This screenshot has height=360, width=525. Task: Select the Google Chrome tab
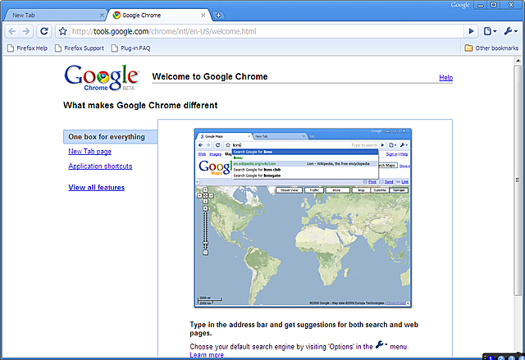tap(159, 15)
